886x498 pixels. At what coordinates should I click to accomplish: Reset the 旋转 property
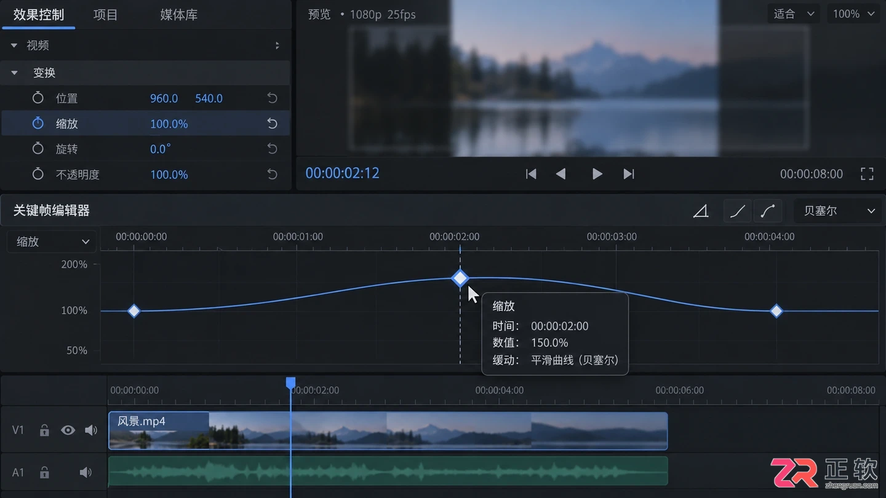272,149
